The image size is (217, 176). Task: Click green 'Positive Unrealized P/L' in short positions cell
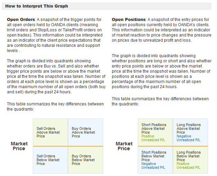153,138
